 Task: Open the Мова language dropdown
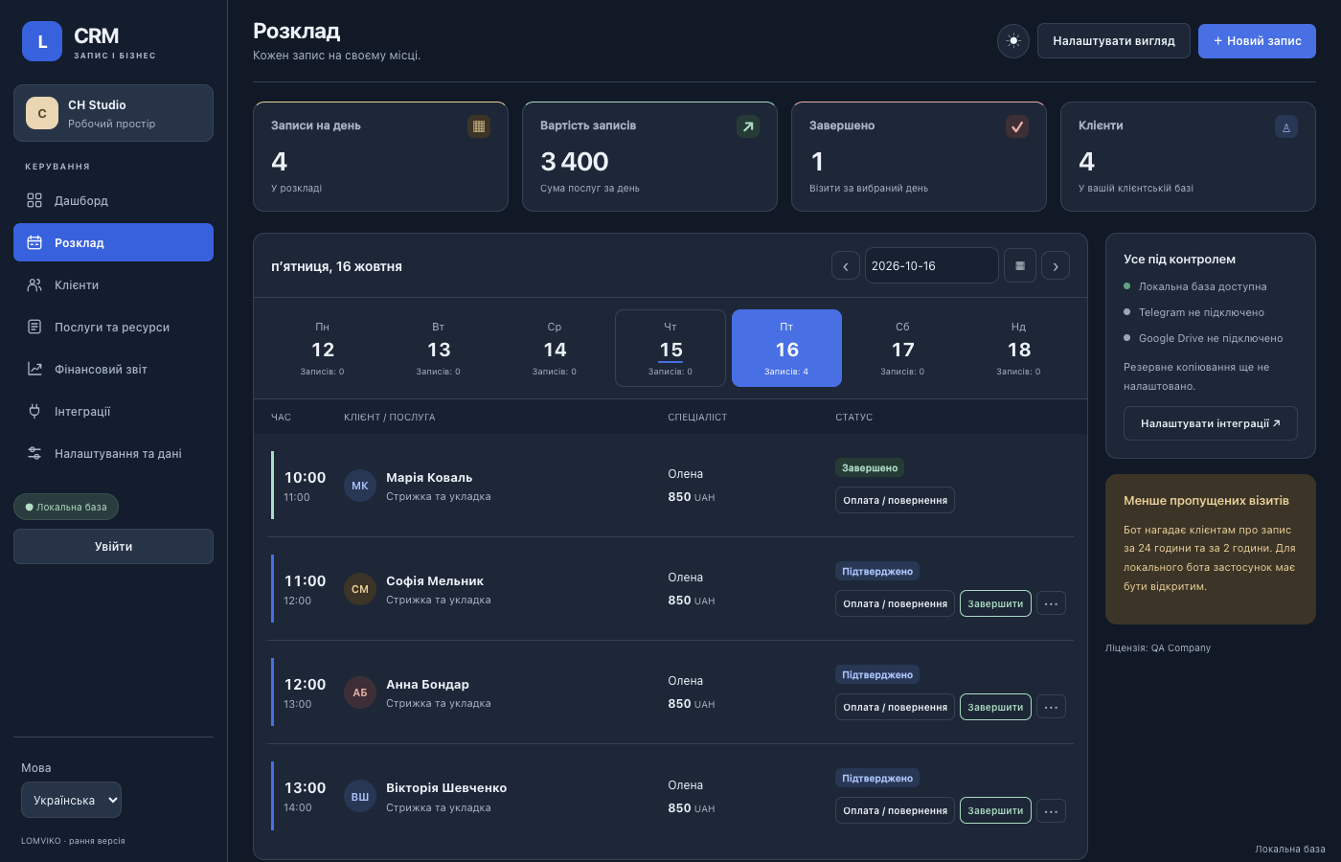(x=71, y=800)
